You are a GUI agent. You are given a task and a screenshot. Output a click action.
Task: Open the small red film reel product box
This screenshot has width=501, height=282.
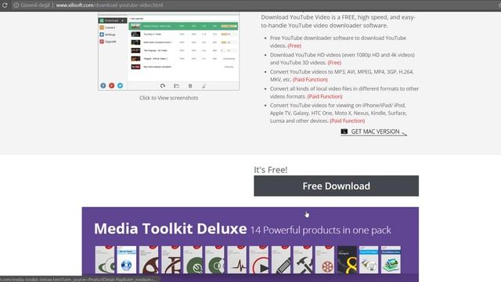point(325,259)
